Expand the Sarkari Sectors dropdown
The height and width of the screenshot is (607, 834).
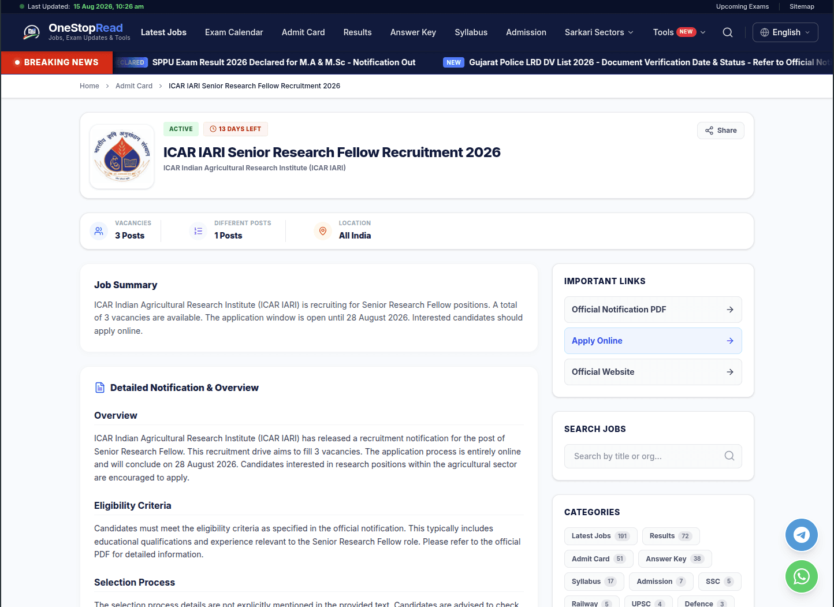pyautogui.click(x=599, y=32)
